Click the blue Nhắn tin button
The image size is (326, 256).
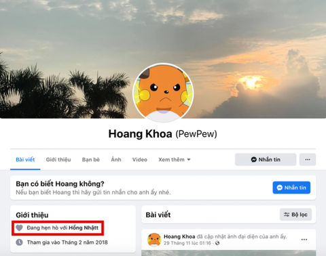tap(291, 188)
